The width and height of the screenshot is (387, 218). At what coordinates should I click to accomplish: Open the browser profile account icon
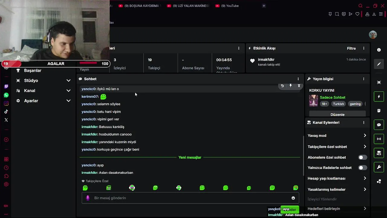point(367,14)
